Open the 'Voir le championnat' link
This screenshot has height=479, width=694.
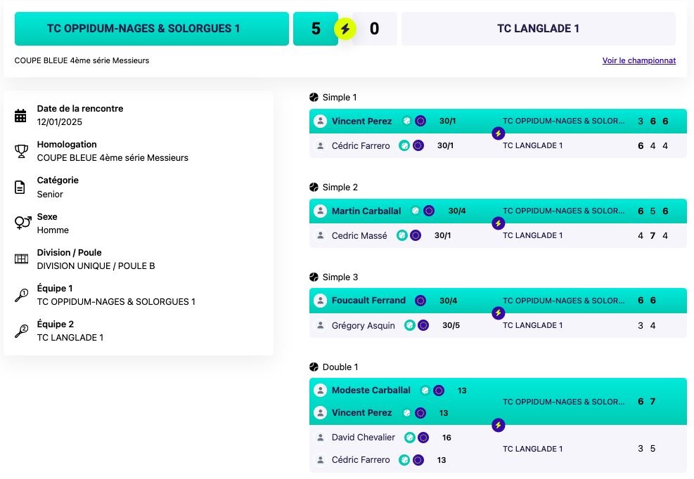click(x=638, y=60)
